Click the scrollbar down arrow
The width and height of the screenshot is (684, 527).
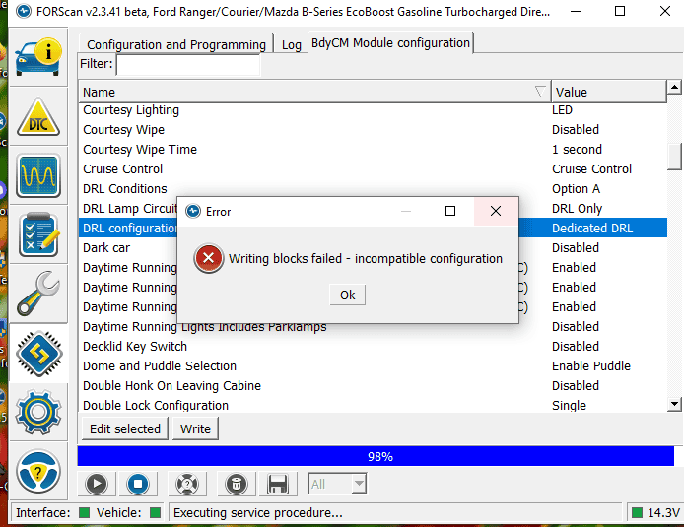(674, 404)
